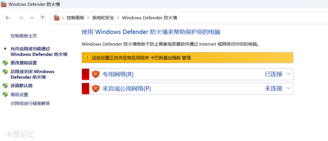328x141 pixels.
Task: Select 控制面板 in breadcrumb path
Action: (x=75, y=18)
